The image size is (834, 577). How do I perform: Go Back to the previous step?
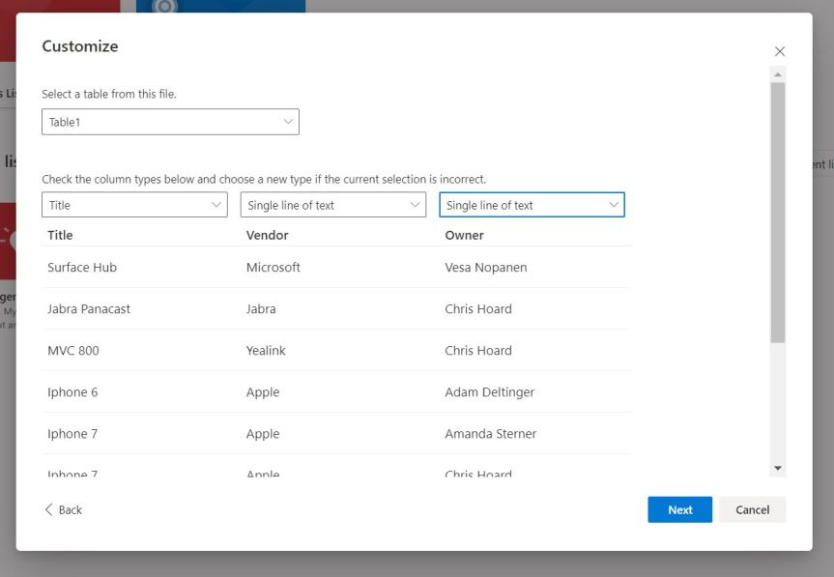[x=70, y=509]
